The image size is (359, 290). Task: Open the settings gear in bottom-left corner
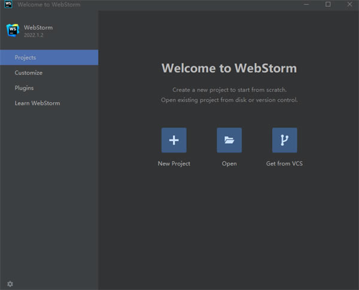(10, 283)
